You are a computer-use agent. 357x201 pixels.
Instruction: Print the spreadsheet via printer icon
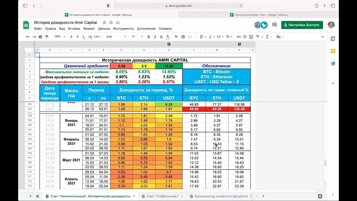pos(40,37)
